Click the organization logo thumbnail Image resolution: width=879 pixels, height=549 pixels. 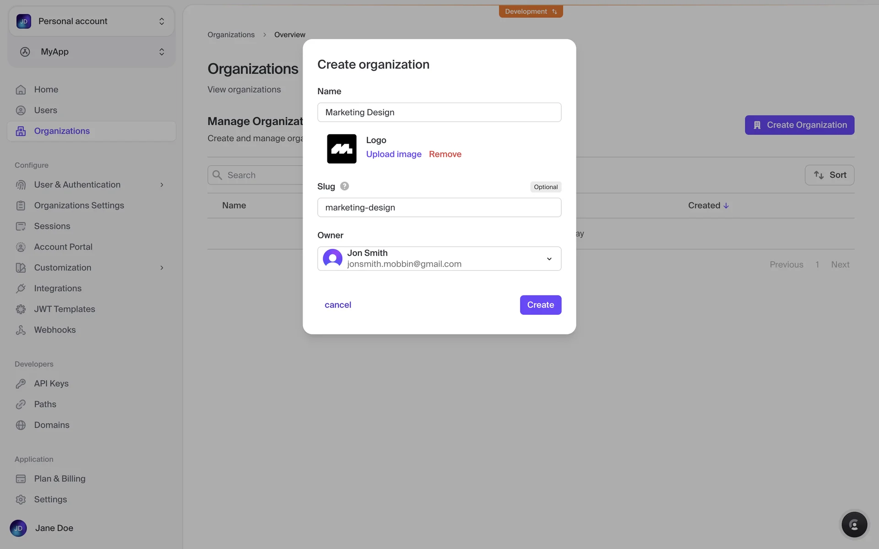(342, 149)
